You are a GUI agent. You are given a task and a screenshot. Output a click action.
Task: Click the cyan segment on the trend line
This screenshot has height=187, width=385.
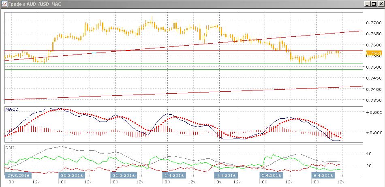pos(94,53)
